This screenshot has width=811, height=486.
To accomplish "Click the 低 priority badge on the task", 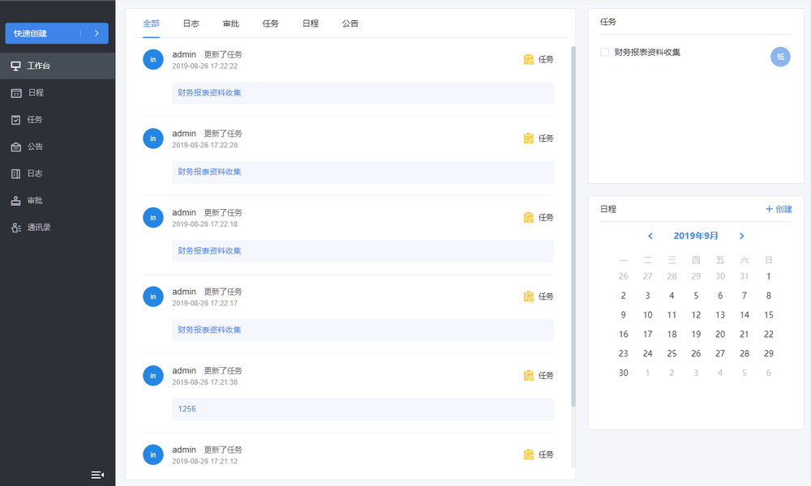I will 780,57.
